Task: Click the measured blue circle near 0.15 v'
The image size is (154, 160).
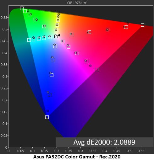Action: pyautogui.click(x=48, y=111)
